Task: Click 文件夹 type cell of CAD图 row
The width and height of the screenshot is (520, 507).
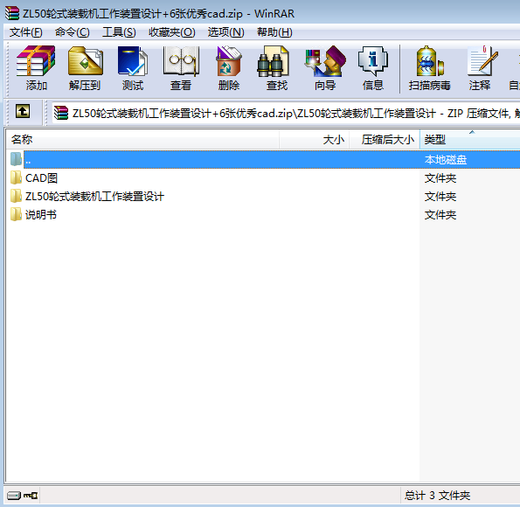Action: [440, 178]
